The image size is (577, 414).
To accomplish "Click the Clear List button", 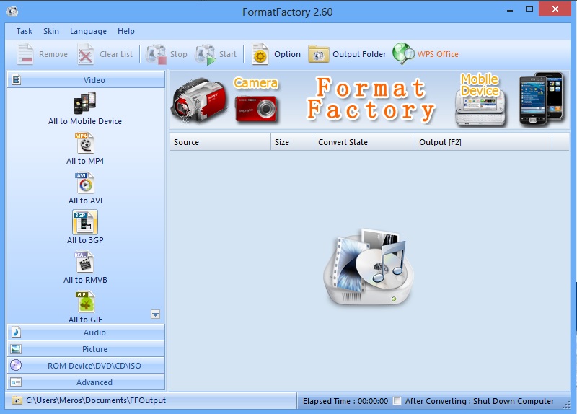I will (105, 54).
